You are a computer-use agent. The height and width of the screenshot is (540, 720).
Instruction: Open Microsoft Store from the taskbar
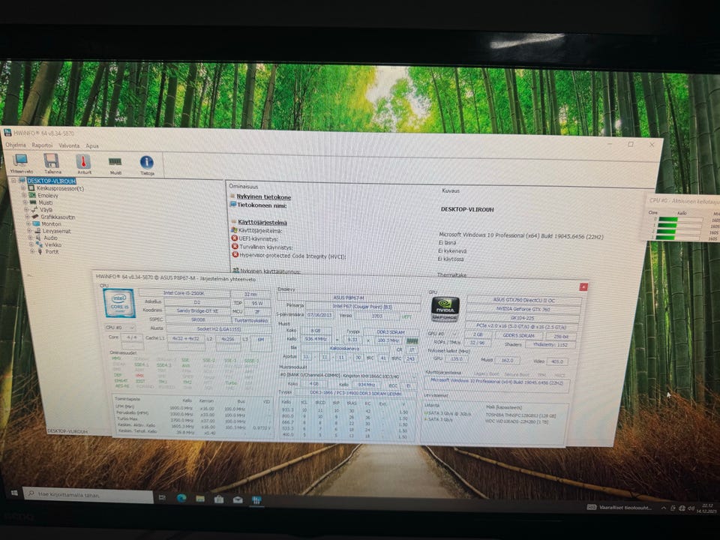[x=219, y=499]
